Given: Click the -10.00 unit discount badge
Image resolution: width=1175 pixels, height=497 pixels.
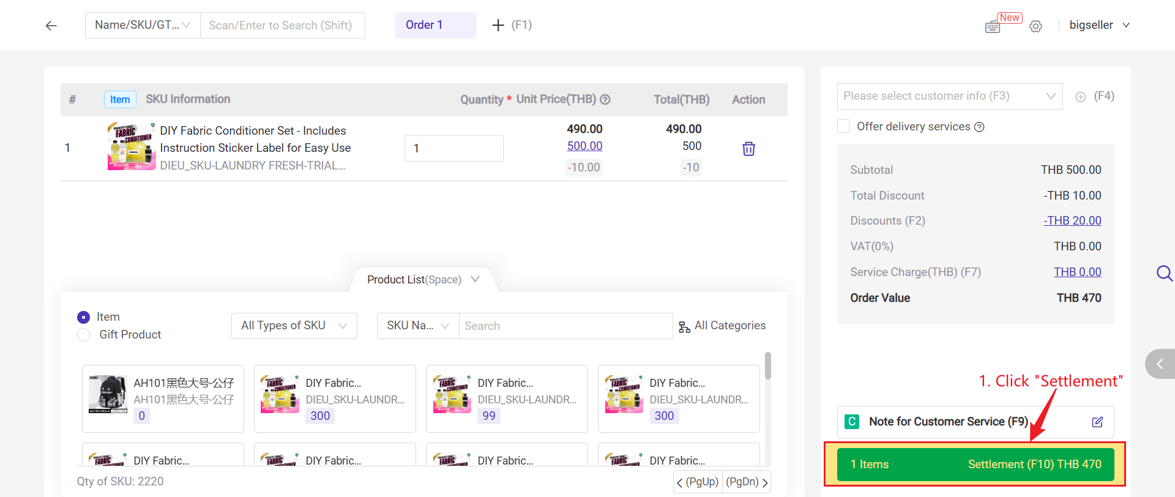Looking at the screenshot, I should (x=584, y=168).
